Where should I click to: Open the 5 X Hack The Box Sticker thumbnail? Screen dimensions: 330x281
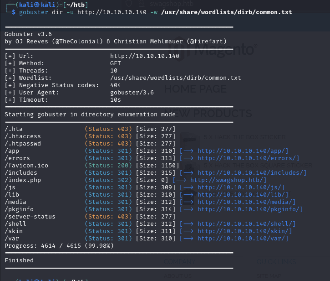pyautogui.click(x=189, y=138)
